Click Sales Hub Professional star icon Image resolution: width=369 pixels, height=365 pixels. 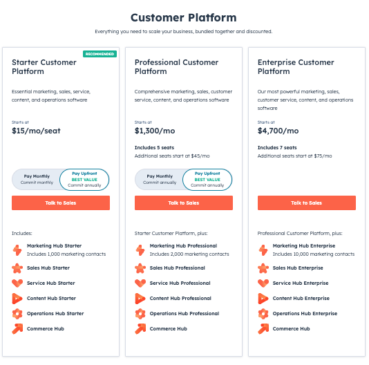pyautogui.click(x=140, y=268)
